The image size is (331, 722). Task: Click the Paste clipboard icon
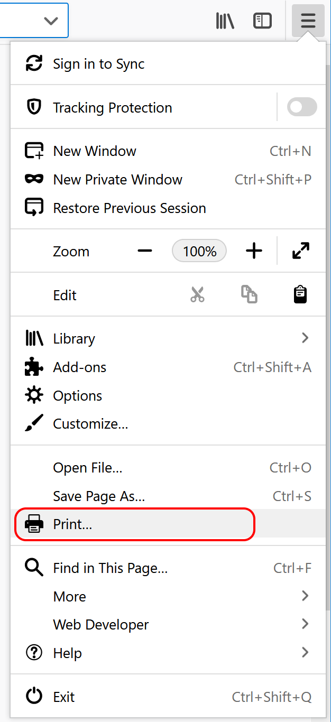coord(300,294)
